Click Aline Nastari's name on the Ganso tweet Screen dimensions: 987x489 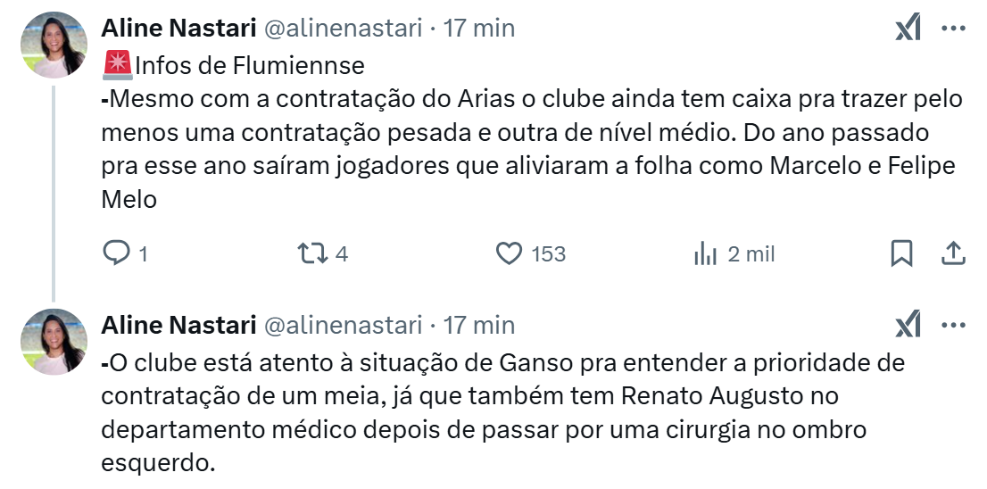(x=178, y=325)
